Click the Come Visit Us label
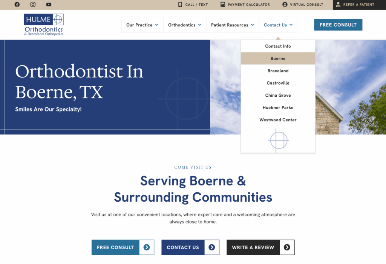Screen dimensions: 386x264 193,167
